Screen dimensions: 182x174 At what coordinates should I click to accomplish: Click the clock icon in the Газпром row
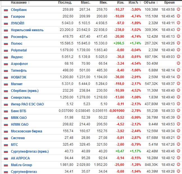[x=179, y=16]
